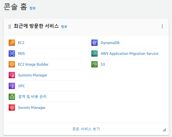The width and height of the screenshot is (172, 137).
Task: Navigate to Systems Manager link
Action: (x=33, y=75)
